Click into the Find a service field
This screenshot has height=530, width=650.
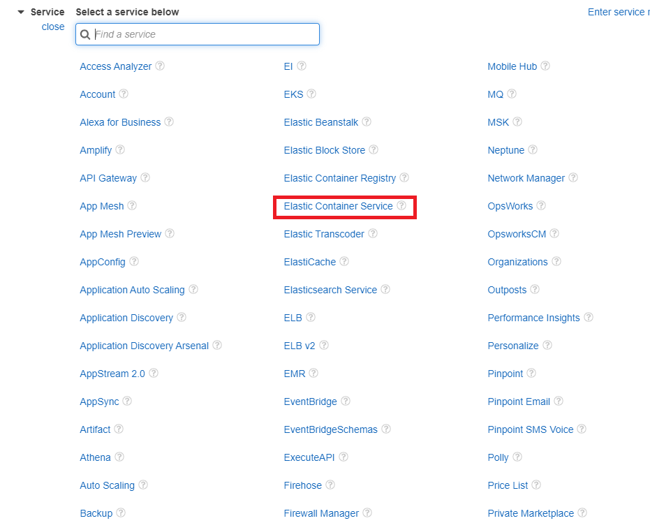click(x=198, y=34)
